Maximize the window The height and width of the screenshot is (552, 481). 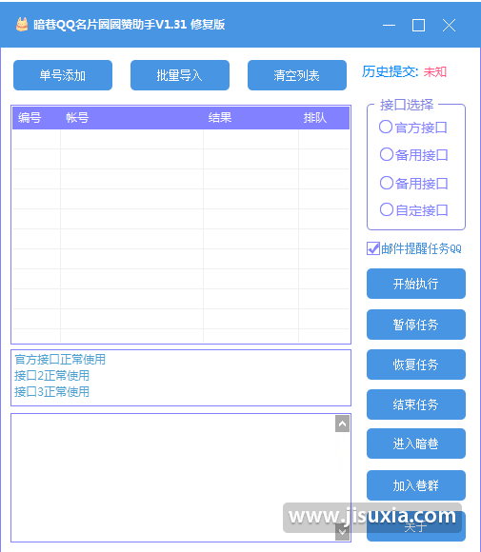[x=419, y=26]
